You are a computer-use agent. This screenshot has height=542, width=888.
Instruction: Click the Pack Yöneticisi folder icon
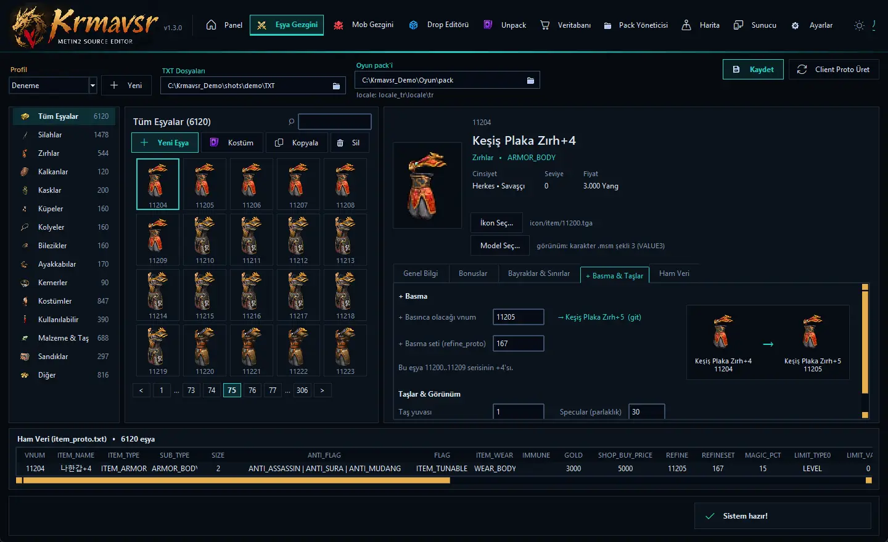tap(607, 25)
